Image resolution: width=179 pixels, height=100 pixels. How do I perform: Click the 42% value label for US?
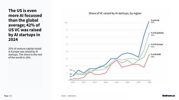coord(152,22)
